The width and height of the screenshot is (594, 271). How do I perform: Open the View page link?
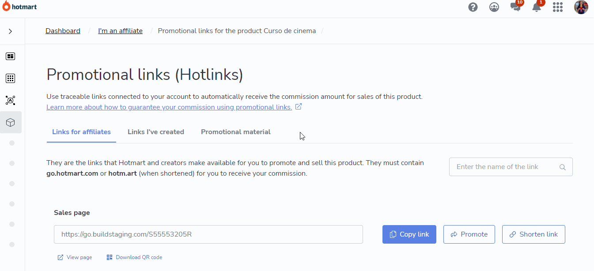(x=75, y=257)
